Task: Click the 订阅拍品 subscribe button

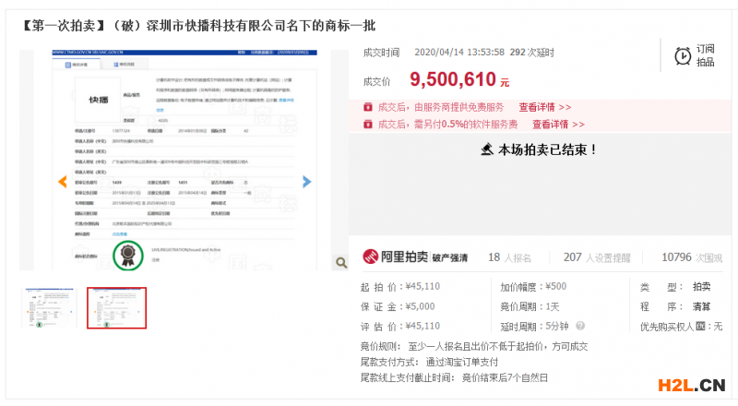Action: pyautogui.click(x=705, y=55)
